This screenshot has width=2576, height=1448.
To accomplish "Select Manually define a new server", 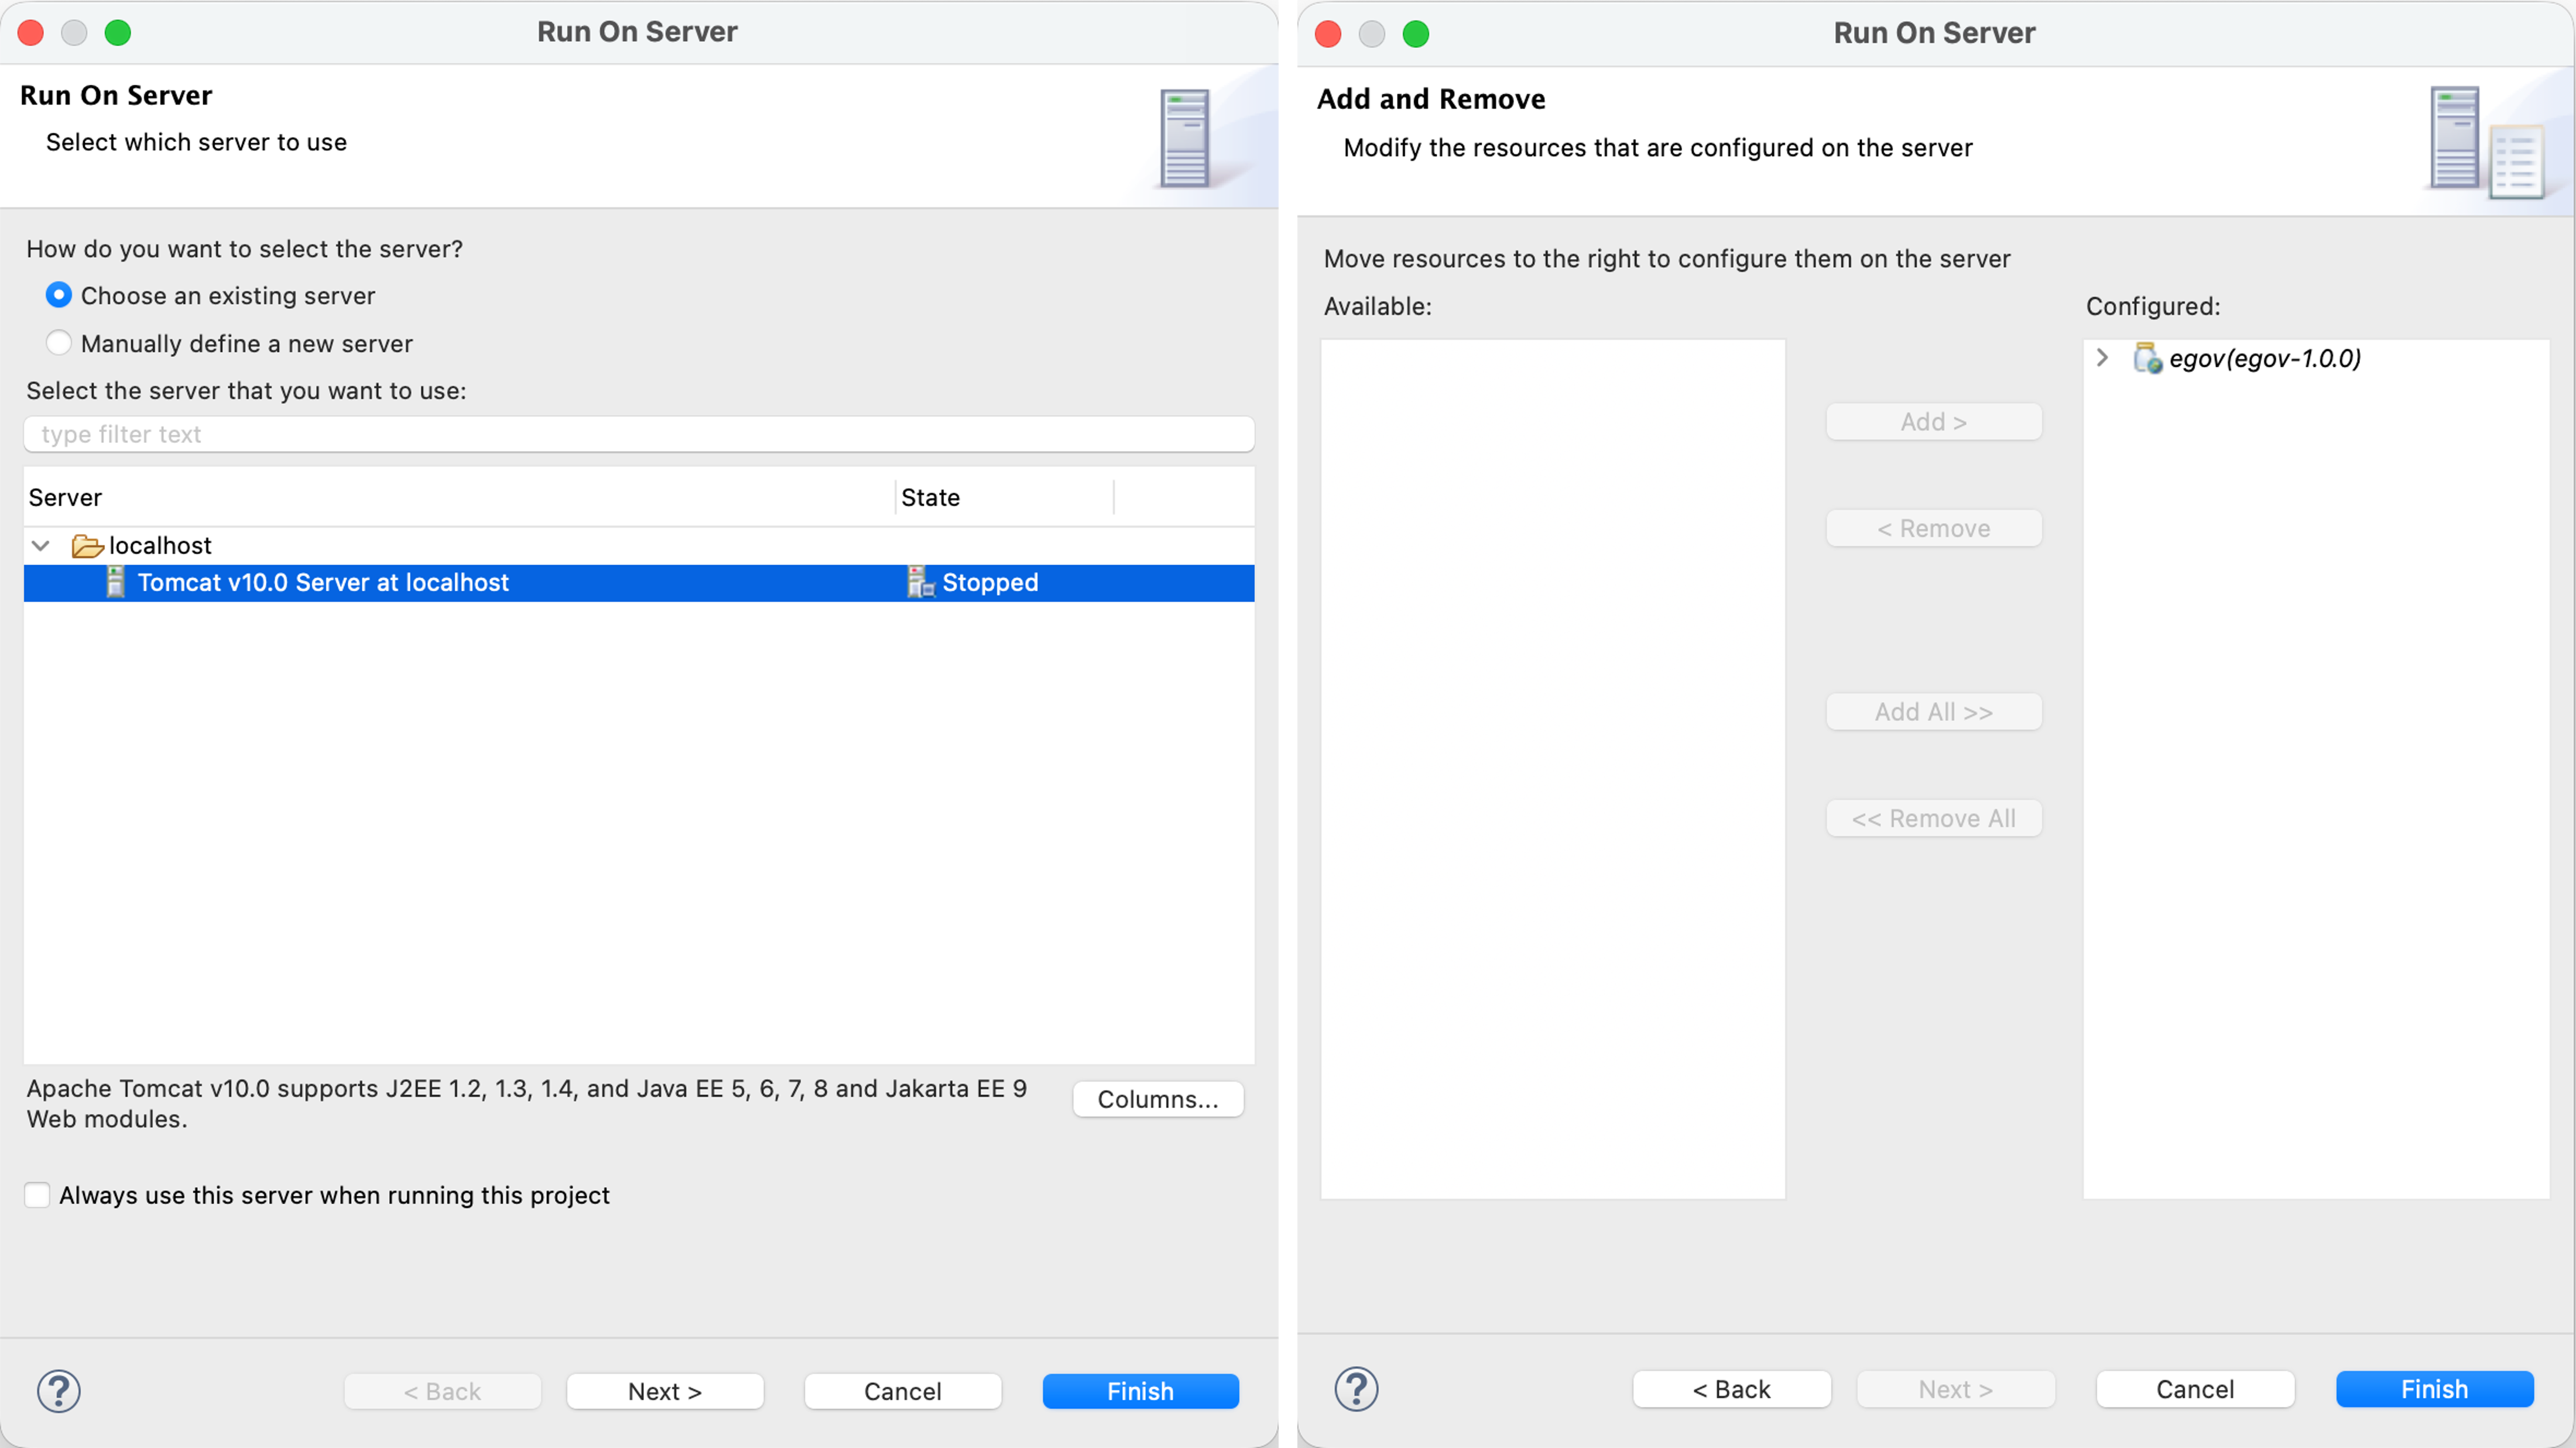I will [x=59, y=343].
